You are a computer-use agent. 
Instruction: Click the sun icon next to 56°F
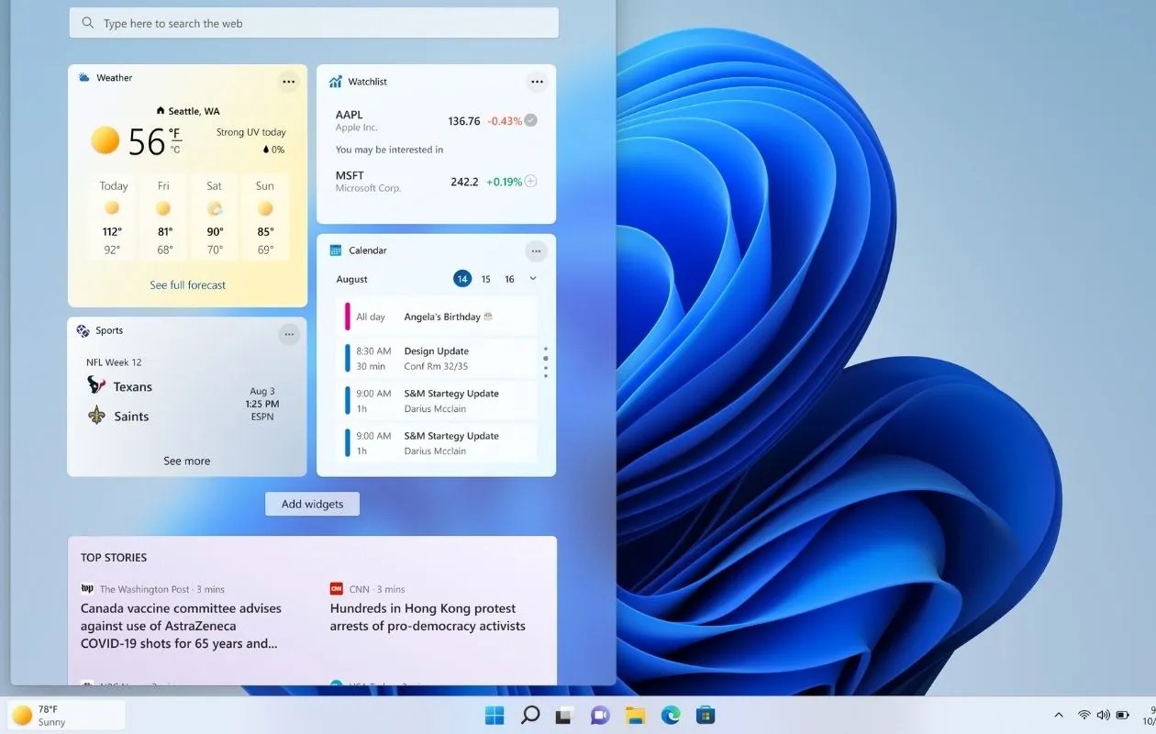click(104, 140)
